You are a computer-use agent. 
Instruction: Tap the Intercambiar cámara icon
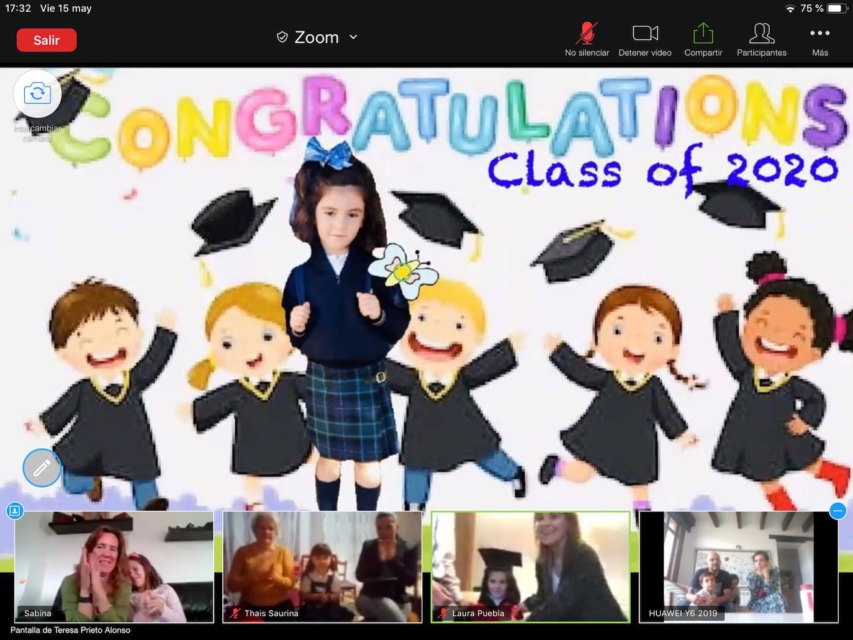(37, 94)
